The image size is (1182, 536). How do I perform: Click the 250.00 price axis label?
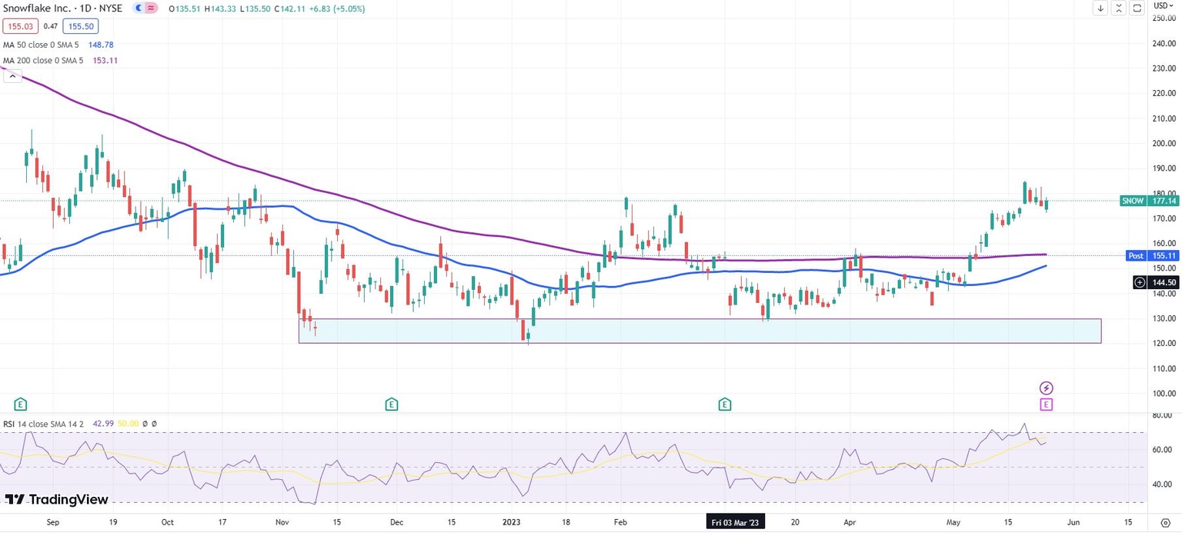(1163, 18)
